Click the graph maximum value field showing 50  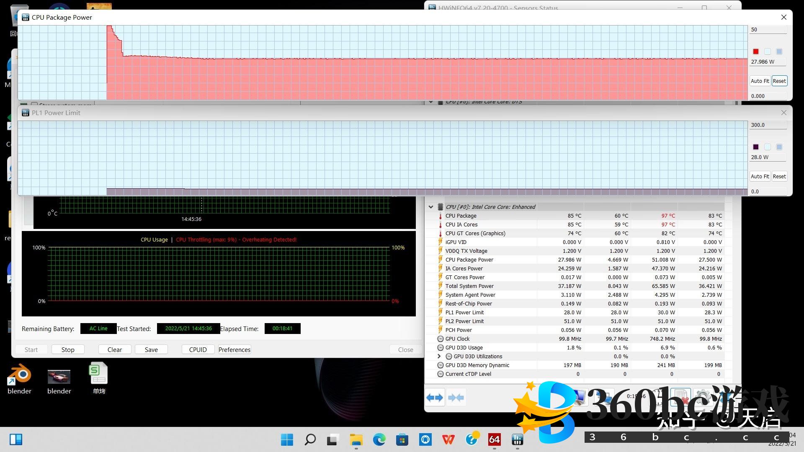pyautogui.click(x=767, y=30)
